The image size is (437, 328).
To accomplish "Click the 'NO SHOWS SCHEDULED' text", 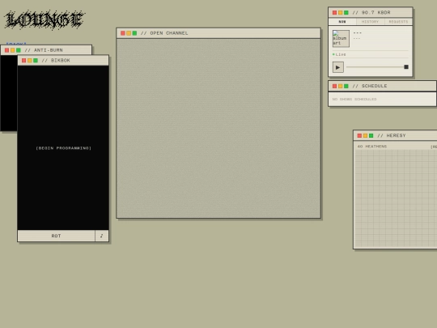I will pos(354,100).
